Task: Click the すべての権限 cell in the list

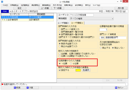Action: tap(41, 17)
